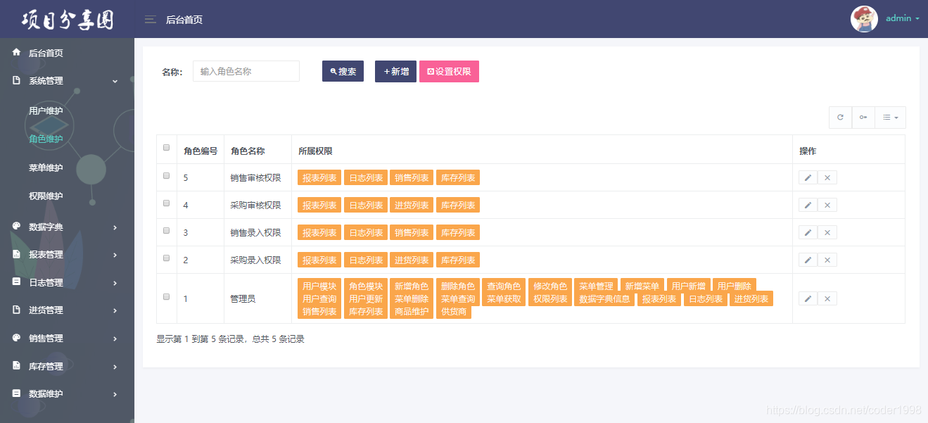Click 用户模块 tag in 管理员 row
Image resolution: width=928 pixels, height=423 pixels.
pyautogui.click(x=319, y=286)
